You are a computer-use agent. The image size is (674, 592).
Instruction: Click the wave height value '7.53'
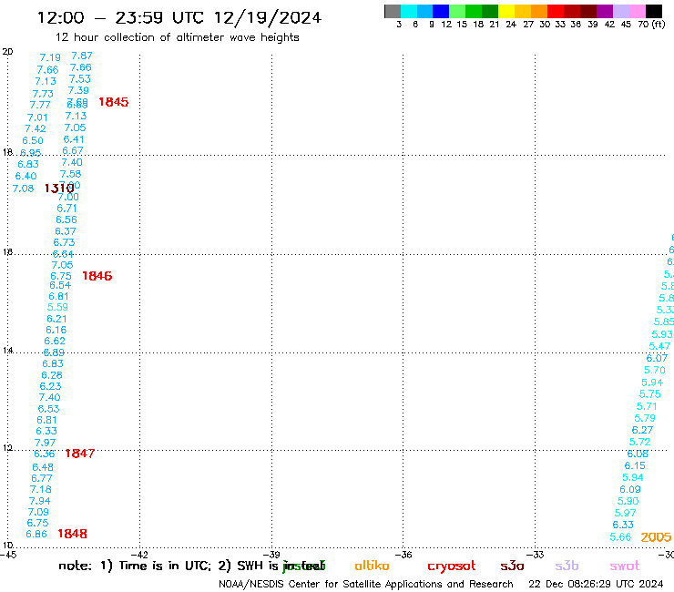(x=80, y=79)
